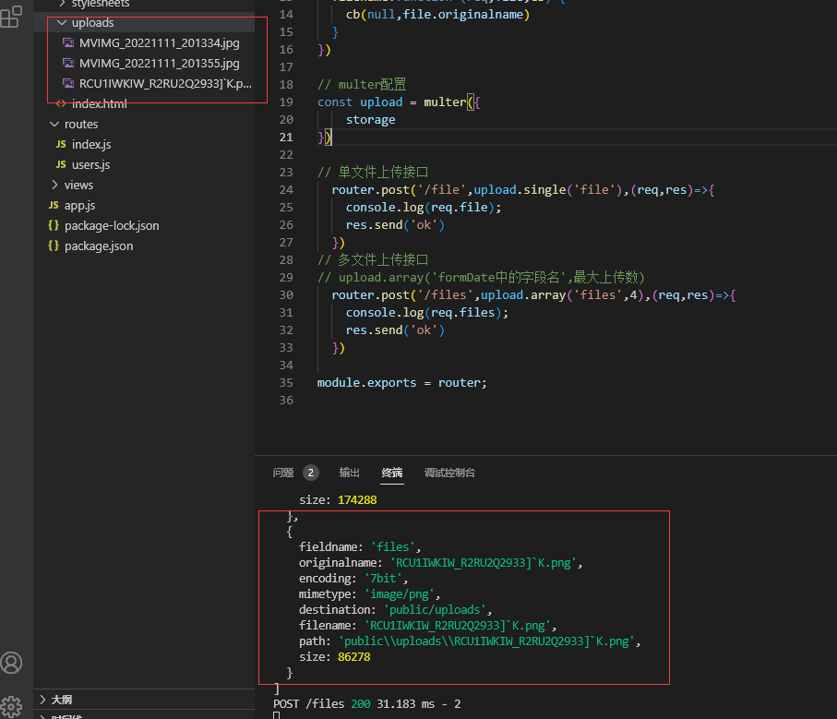837x719 pixels.
Task: Click the JSON braces icon of package.json
Action: coord(54,246)
